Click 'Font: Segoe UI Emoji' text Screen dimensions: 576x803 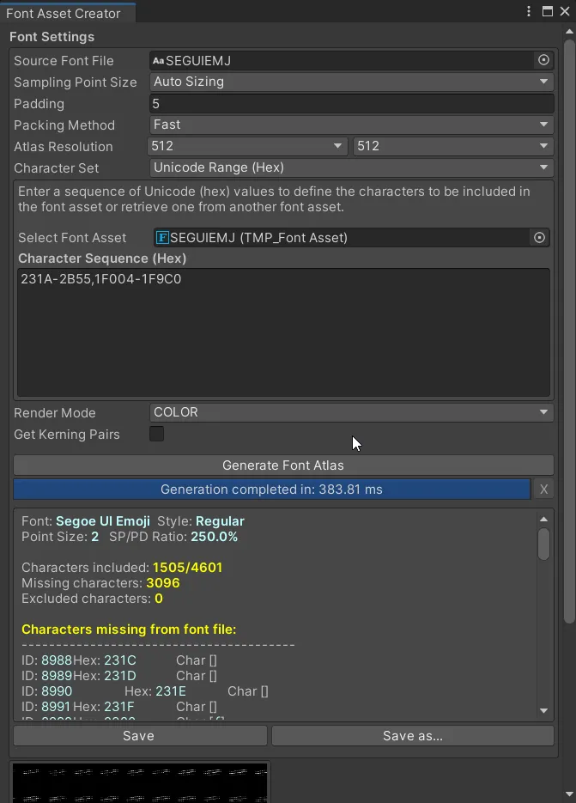(86, 521)
